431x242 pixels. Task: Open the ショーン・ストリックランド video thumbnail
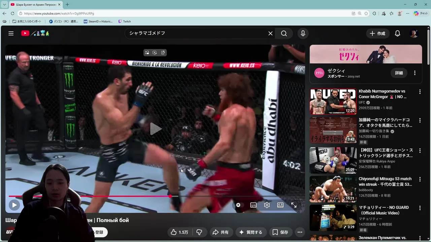tap(333, 160)
